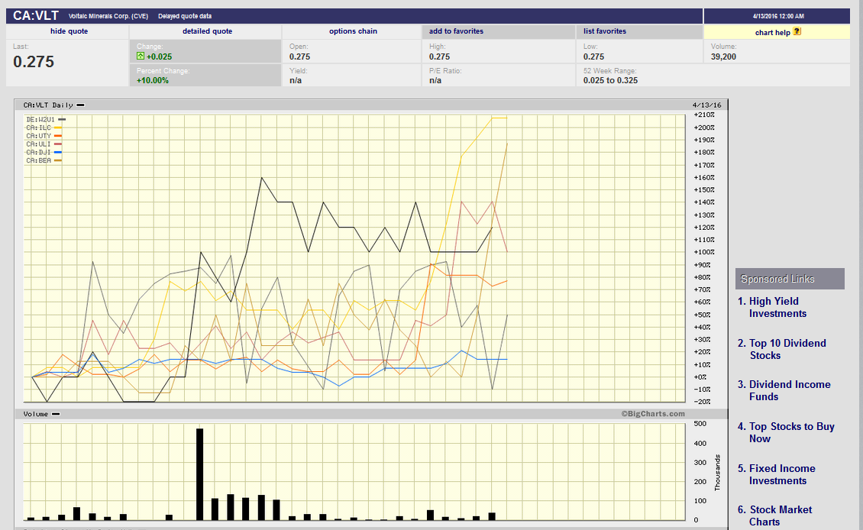The height and width of the screenshot is (530, 863).
Task: Open Top 10 Dividend Stocks link
Action: click(x=787, y=349)
